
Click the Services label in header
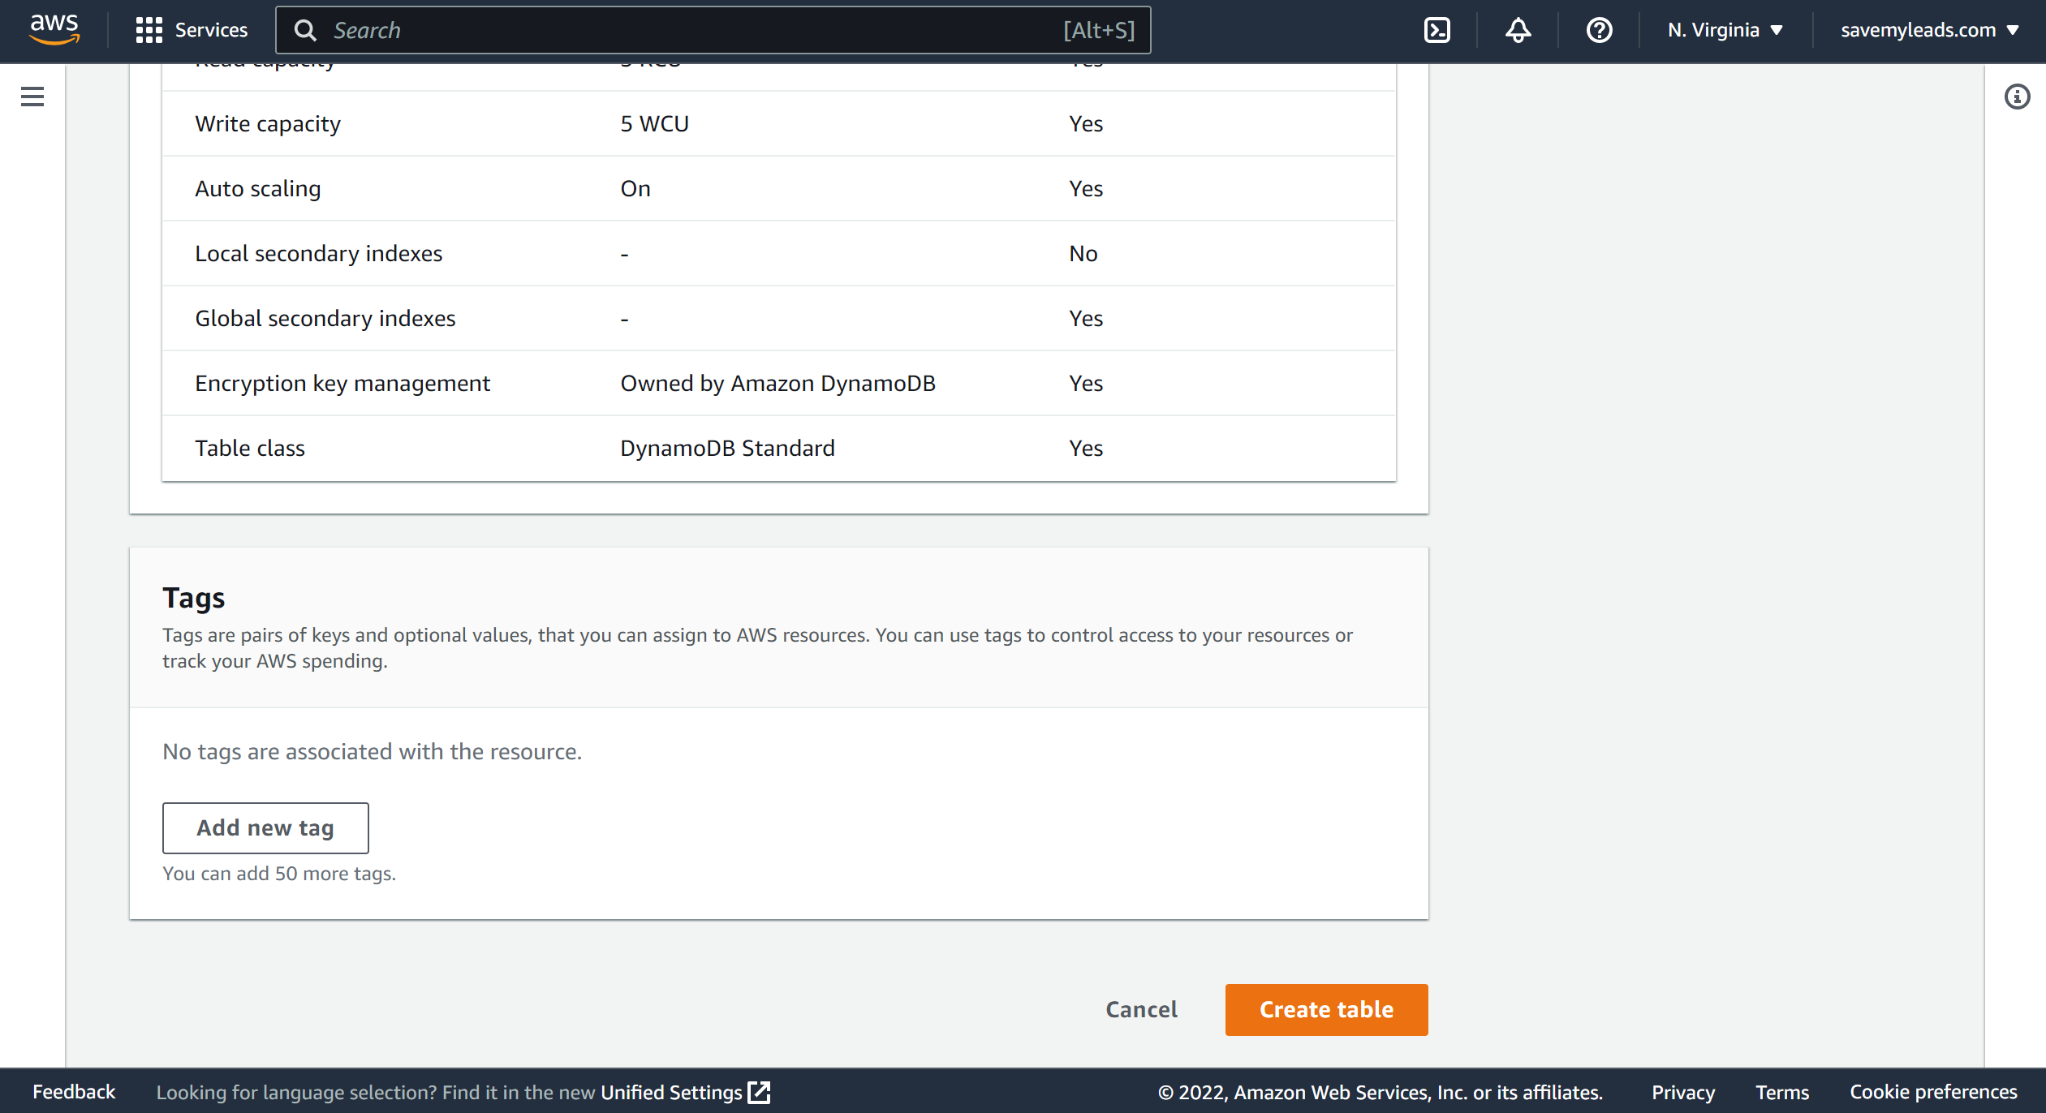point(211,30)
